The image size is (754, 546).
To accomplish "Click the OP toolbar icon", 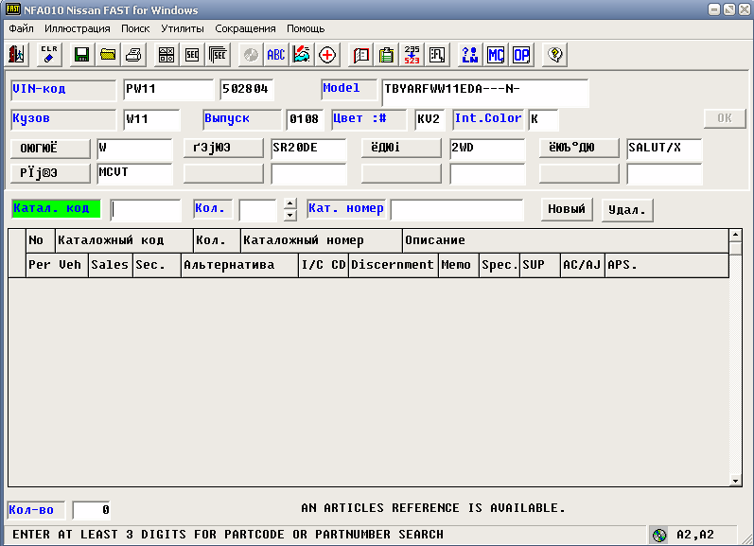I will coord(521,54).
